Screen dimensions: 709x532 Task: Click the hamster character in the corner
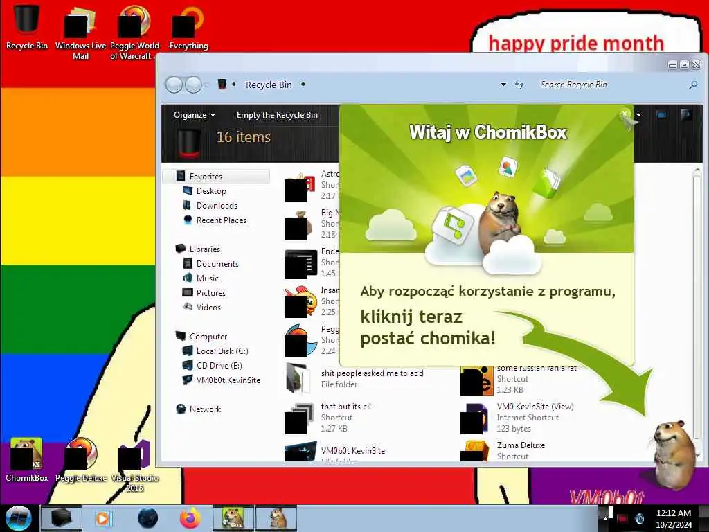tap(673, 454)
